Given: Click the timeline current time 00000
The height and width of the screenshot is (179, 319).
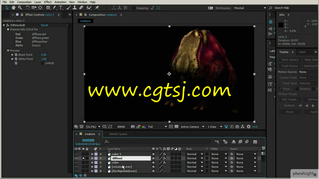Looking at the screenshot, I should click(88, 140).
